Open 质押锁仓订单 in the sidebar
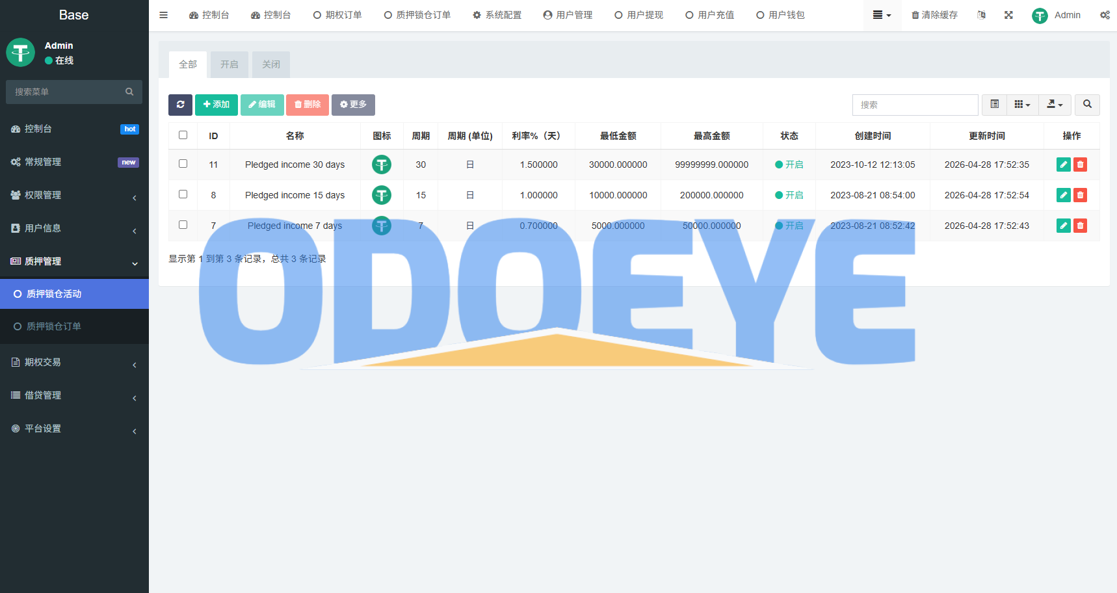 click(x=74, y=326)
